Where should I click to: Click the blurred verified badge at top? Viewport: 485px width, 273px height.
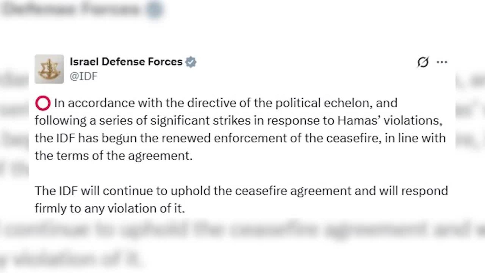pyautogui.click(x=154, y=9)
